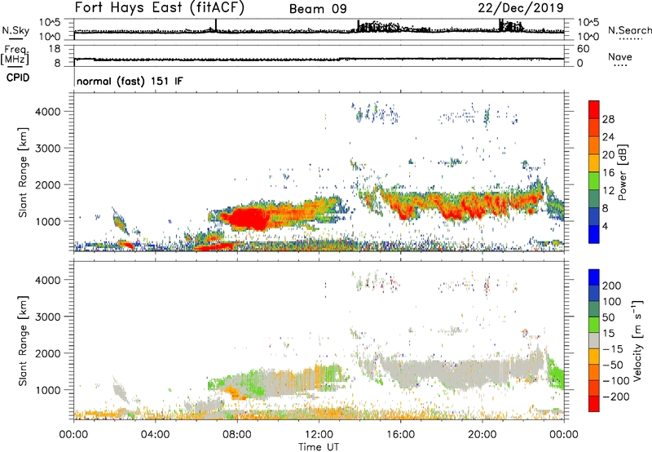The width and height of the screenshot is (652, 452).
Task: Click the '4000' tick on the power panel
Action: 48,112
